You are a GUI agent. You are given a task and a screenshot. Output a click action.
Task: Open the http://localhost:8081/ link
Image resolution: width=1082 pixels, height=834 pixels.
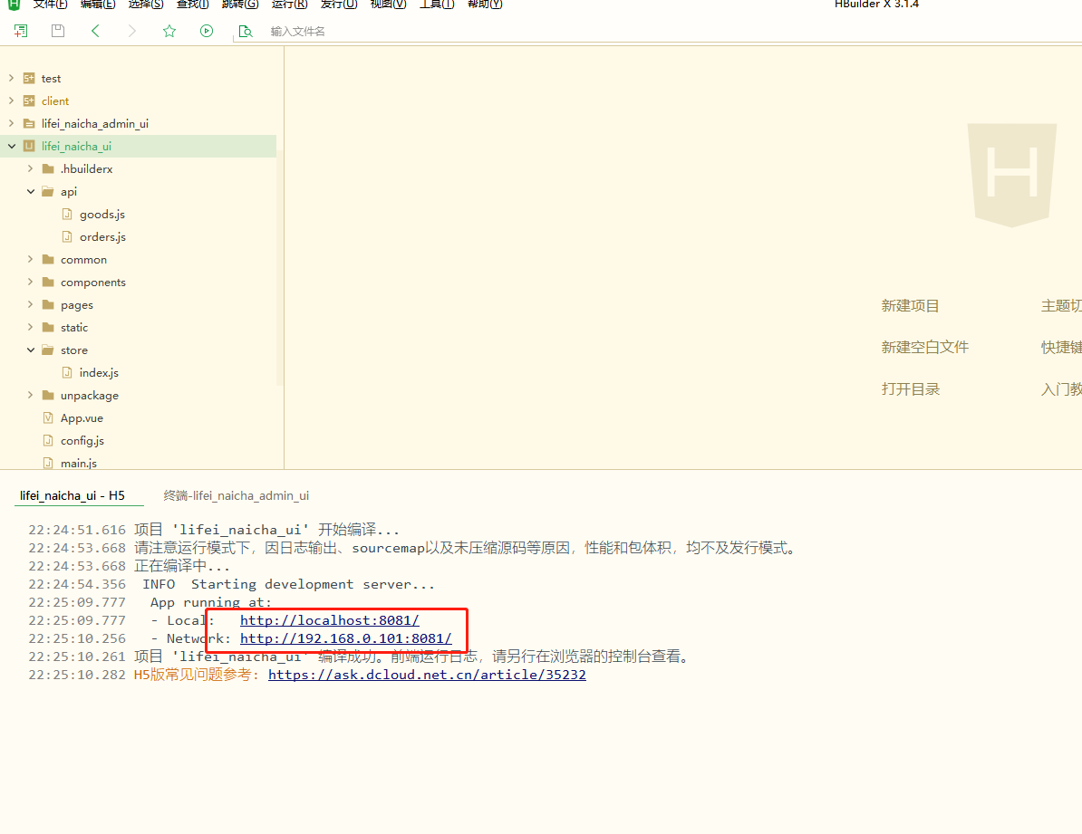329,620
